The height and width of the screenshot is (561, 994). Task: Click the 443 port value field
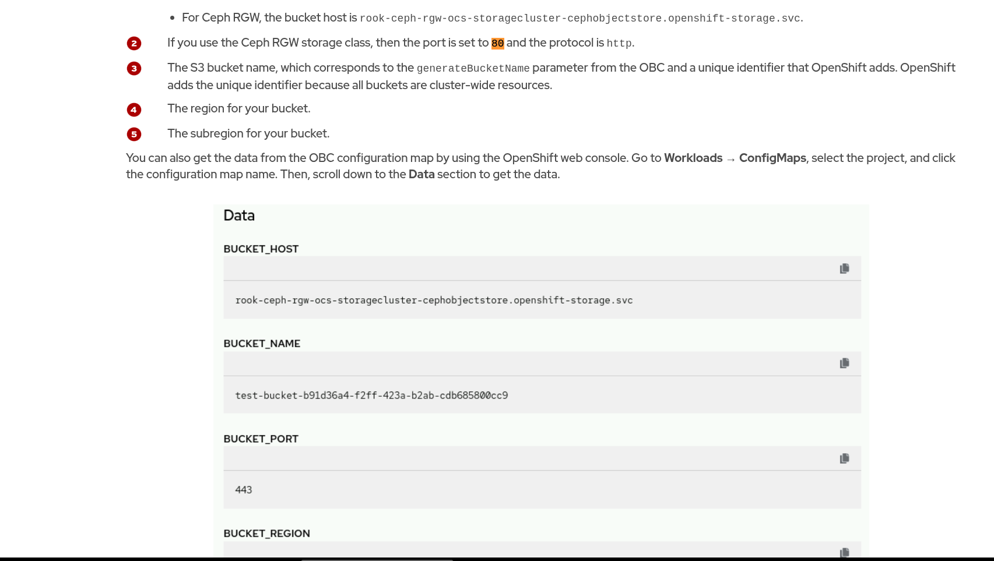coord(244,490)
